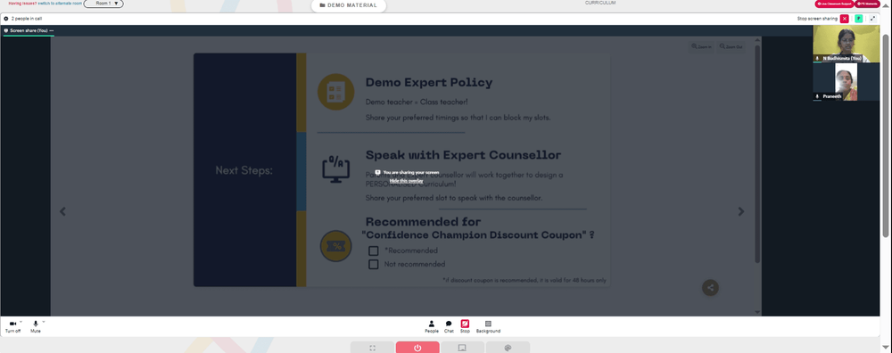Click the slide viewer scroll down arrow
The height and width of the screenshot is (353, 892).
(x=757, y=311)
